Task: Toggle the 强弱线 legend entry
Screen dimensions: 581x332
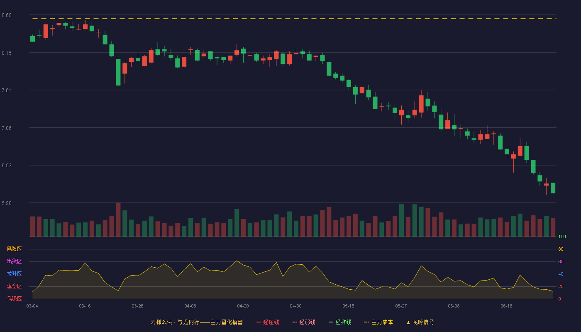Action: tap(304, 322)
